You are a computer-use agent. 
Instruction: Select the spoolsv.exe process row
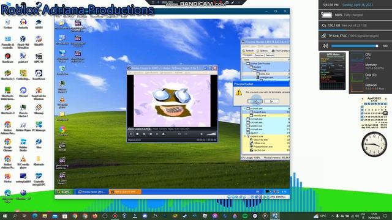(x=265, y=126)
